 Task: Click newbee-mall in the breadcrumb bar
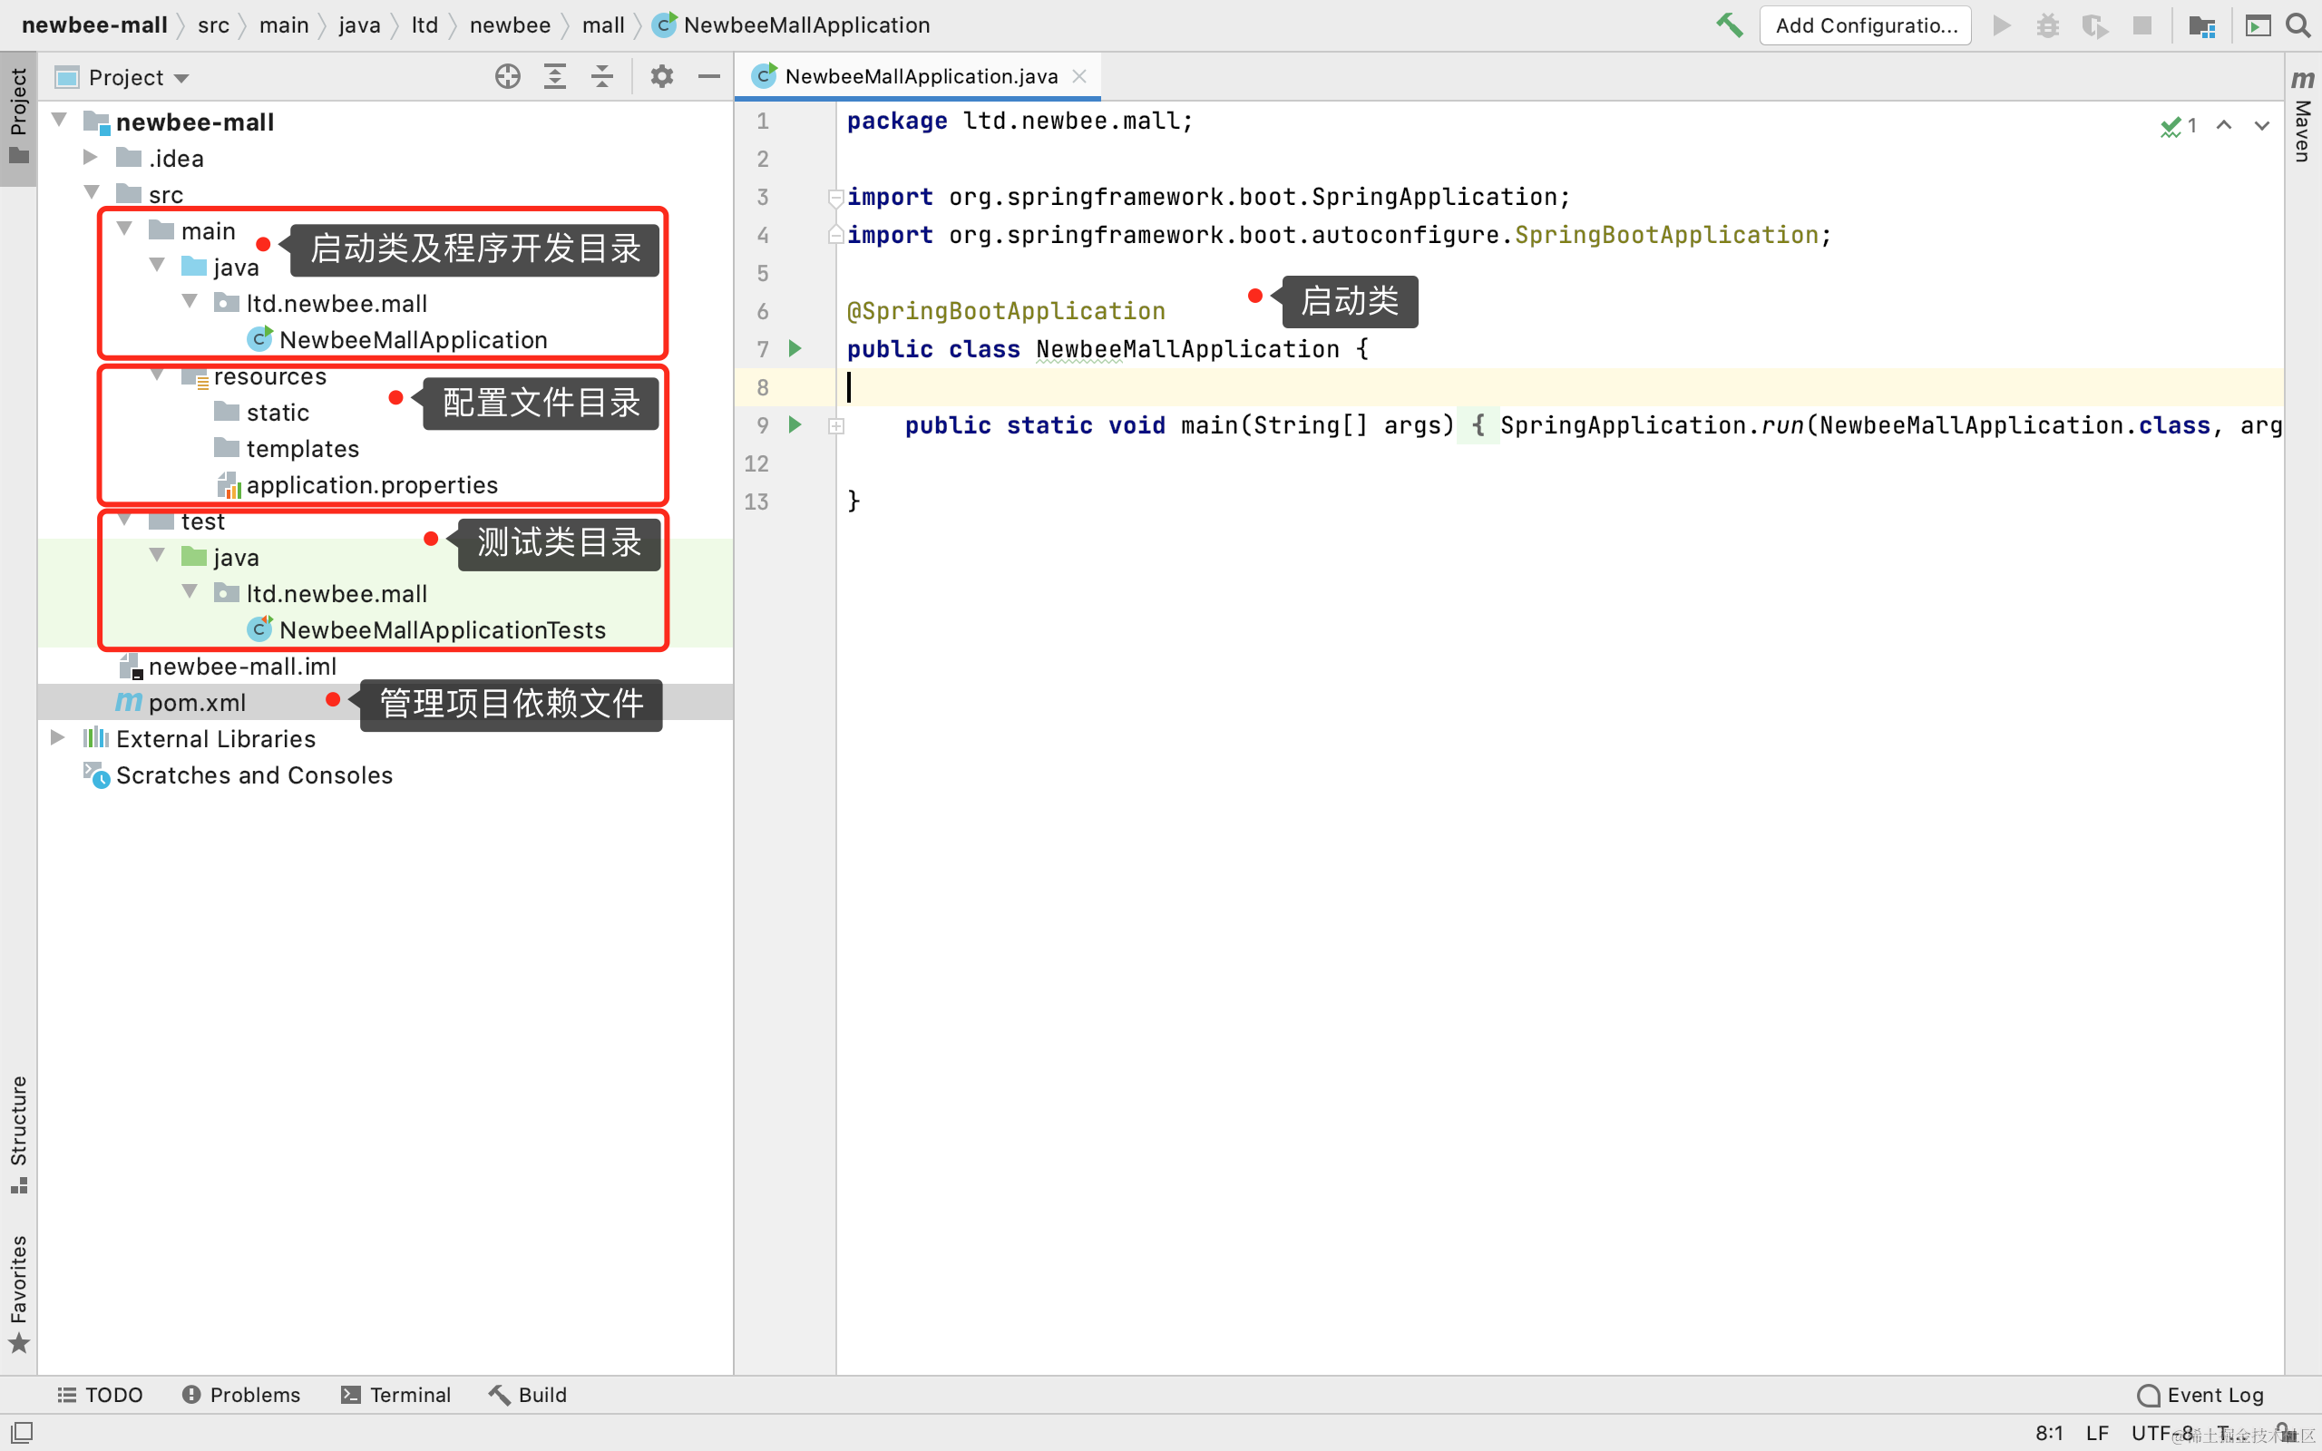(94, 25)
